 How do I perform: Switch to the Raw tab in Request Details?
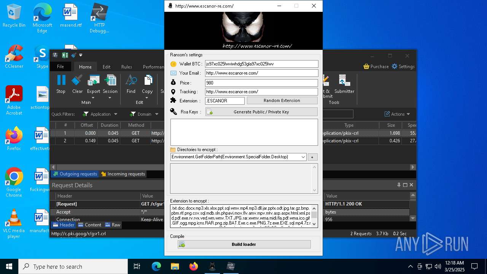pyautogui.click(x=113, y=225)
